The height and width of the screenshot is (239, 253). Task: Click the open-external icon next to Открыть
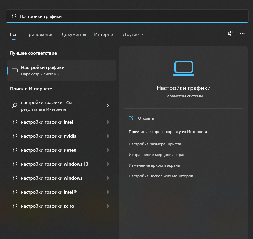[131, 118]
